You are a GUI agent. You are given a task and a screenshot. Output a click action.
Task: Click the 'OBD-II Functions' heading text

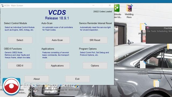click(x=13, y=49)
